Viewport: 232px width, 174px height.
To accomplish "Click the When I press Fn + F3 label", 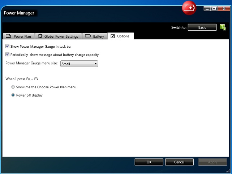I will 22,79.
